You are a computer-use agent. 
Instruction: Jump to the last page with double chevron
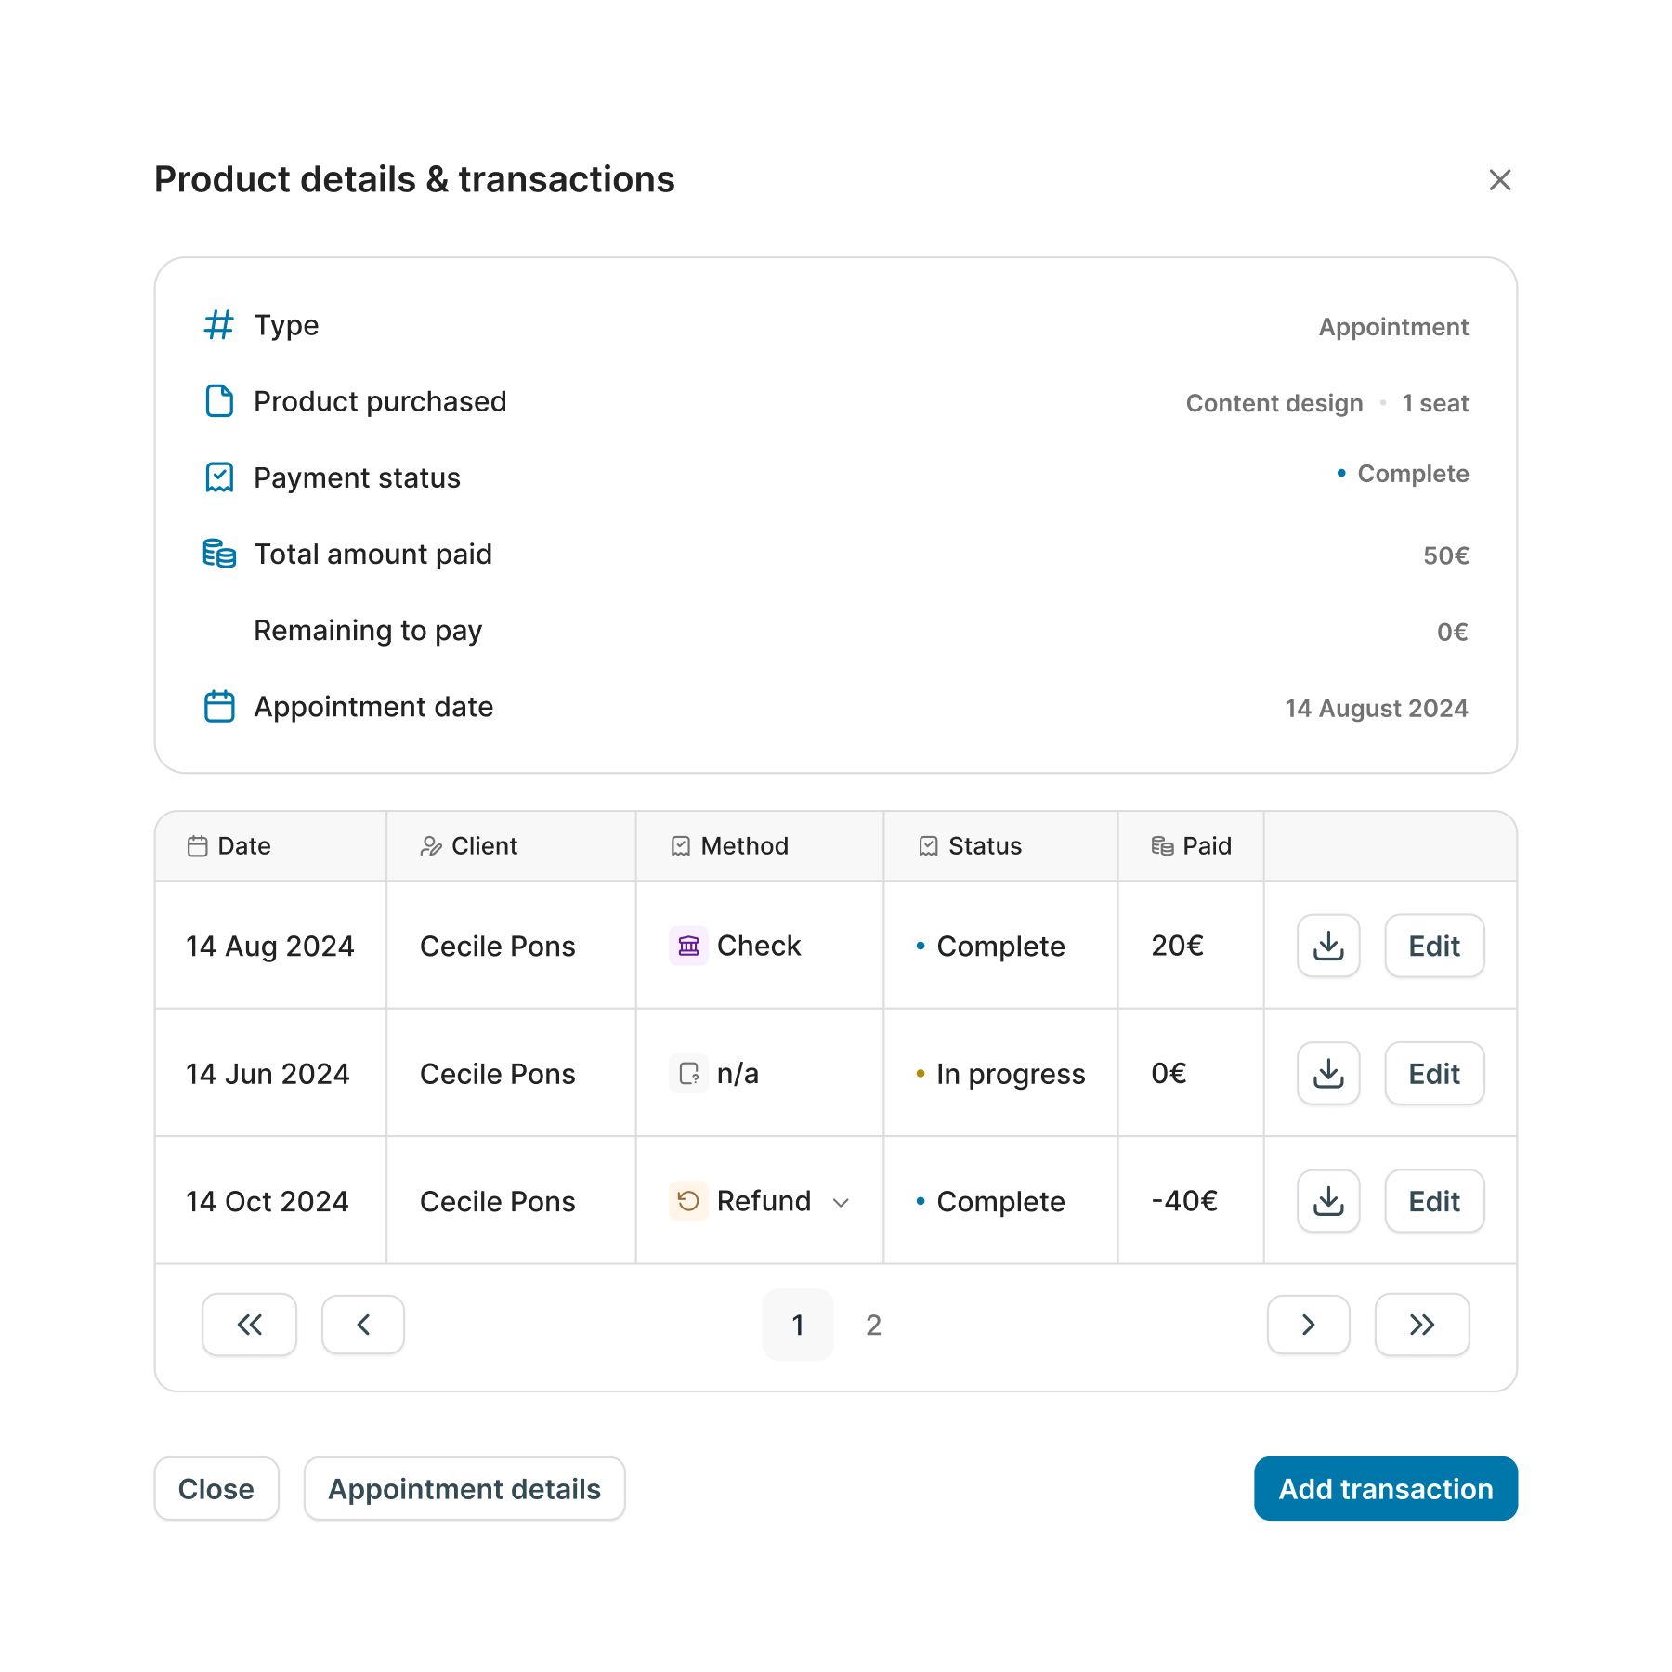click(1421, 1326)
